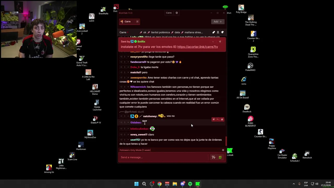
Task: Timeout user Nifeermich via hourglass icon
Action: (x=124, y=87)
